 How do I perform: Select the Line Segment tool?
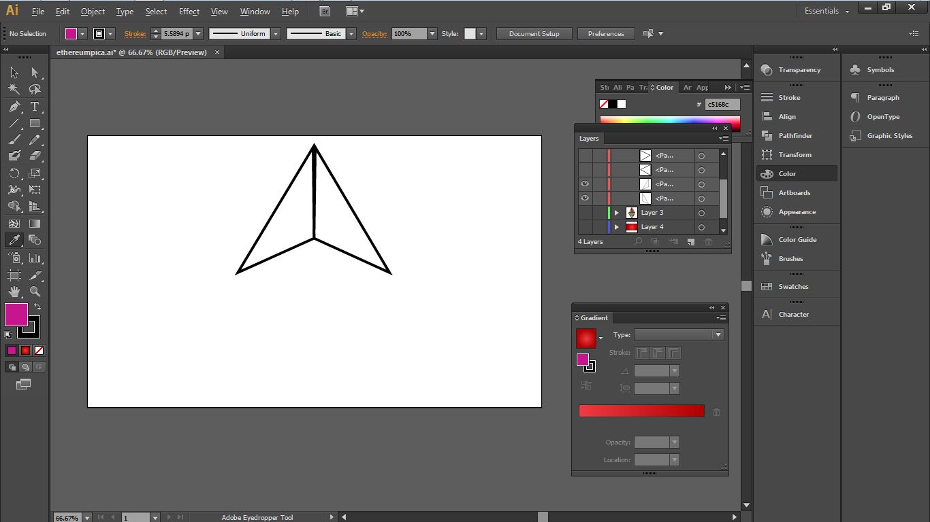point(14,124)
